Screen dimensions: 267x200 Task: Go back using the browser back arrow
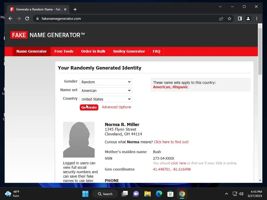[10, 18]
